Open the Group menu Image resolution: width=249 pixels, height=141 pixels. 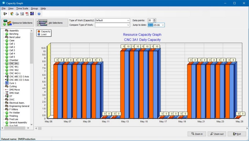(34, 8)
